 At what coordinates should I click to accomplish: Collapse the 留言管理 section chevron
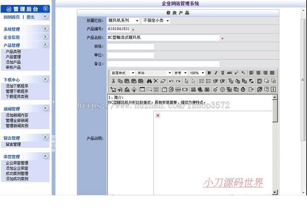(45, 137)
